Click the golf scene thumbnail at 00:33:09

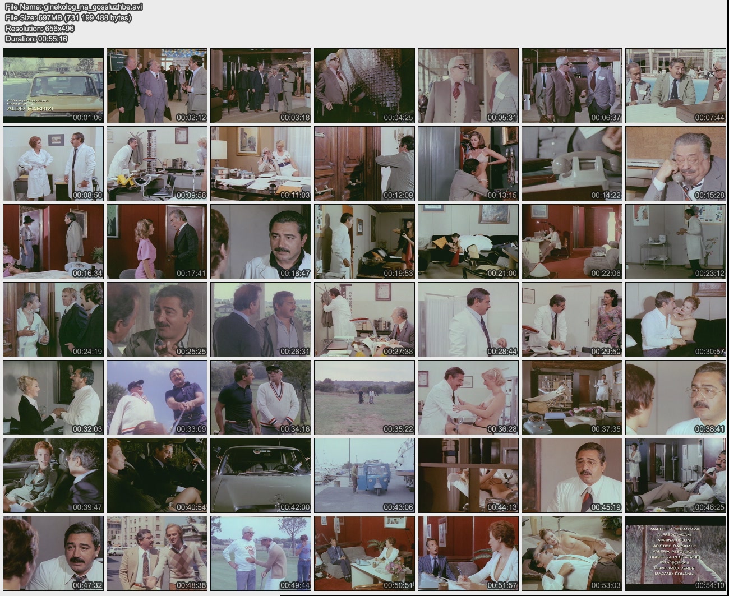157,398
